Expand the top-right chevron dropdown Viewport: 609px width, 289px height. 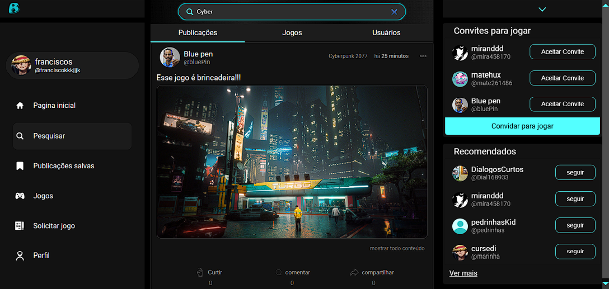tap(542, 10)
